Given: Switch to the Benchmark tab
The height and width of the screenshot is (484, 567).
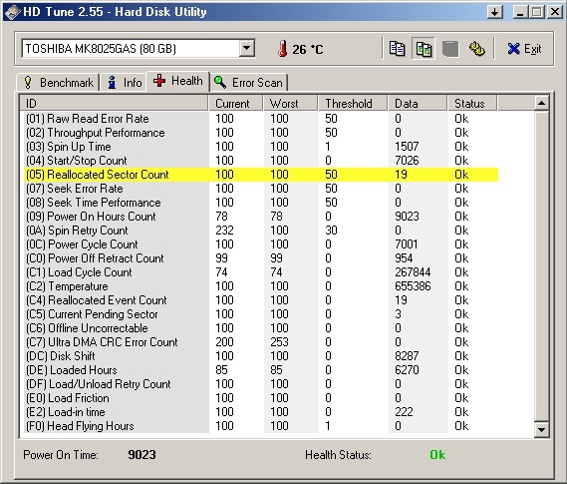Looking at the screenshot, I should (58, 83).
